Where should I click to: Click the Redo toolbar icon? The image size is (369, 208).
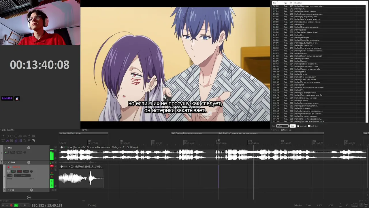click(x=25, y=136)
